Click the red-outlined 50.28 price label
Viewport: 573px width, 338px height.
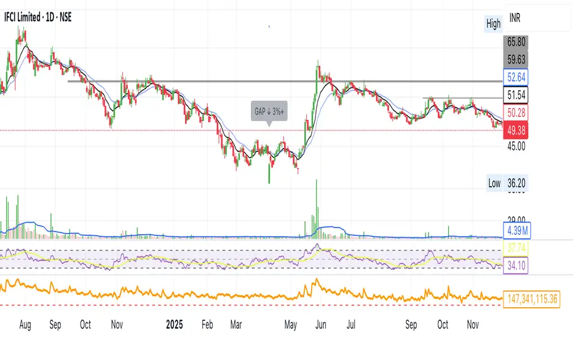(x=516, y=112)
